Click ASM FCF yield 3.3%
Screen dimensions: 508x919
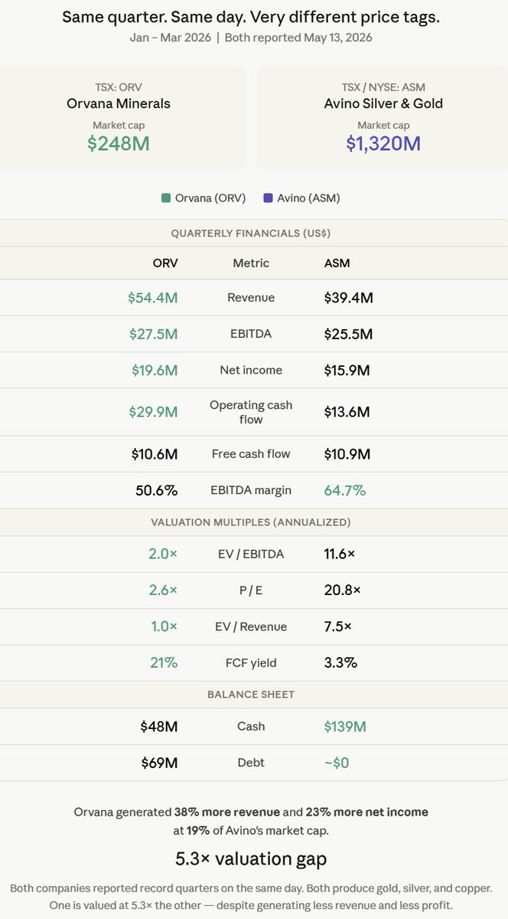[341, 663]
